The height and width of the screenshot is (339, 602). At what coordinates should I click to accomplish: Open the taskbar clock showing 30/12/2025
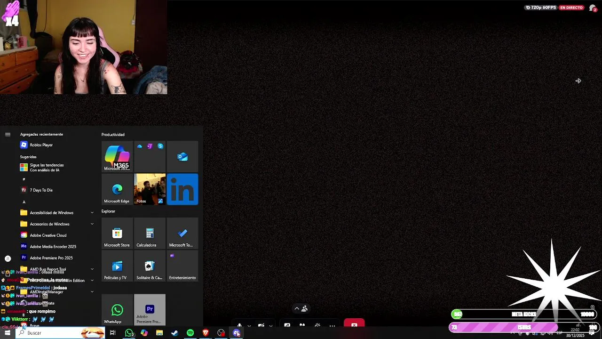tap(575, 333)
